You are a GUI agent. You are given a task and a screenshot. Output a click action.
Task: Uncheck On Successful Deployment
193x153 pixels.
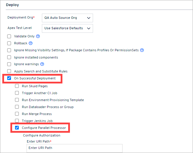pos(9,78)
